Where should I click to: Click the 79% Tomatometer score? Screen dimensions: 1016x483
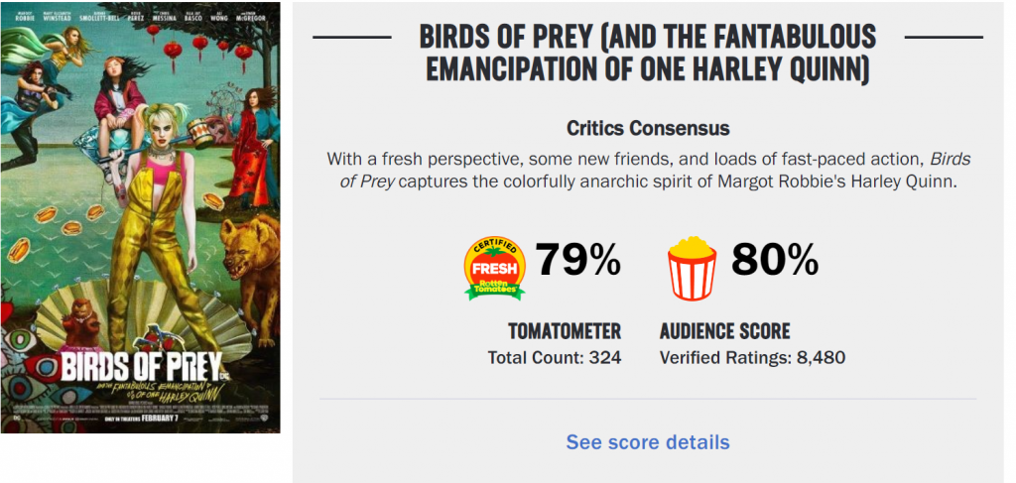tap(578, 260)
